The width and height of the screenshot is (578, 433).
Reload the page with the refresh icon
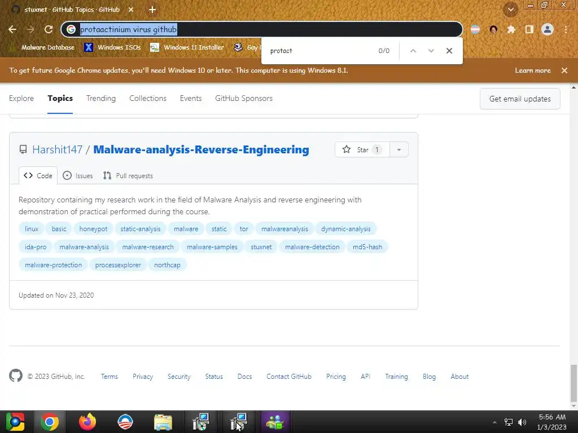[49, 29]
